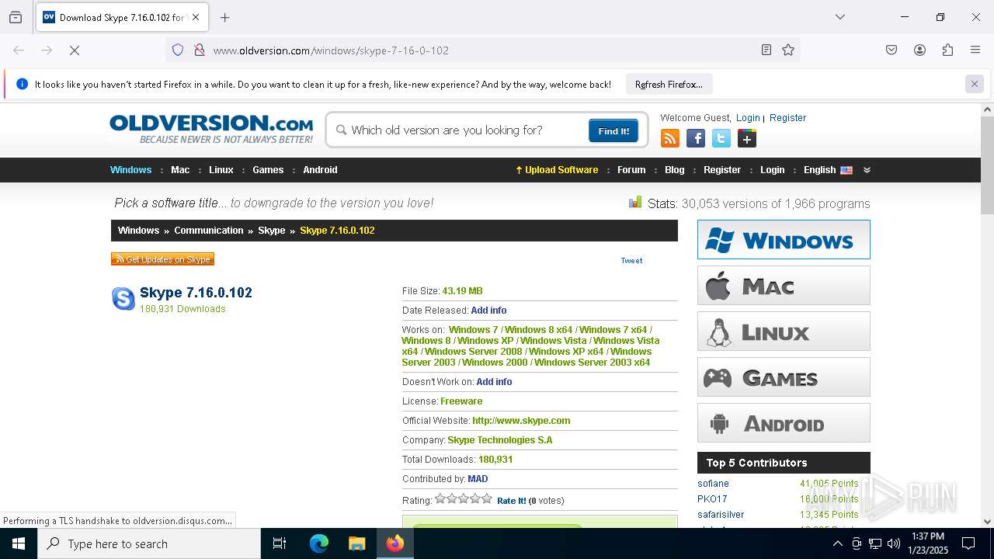Open the Android platform banner button
994x559 pixels.
[x=784, y=423]
